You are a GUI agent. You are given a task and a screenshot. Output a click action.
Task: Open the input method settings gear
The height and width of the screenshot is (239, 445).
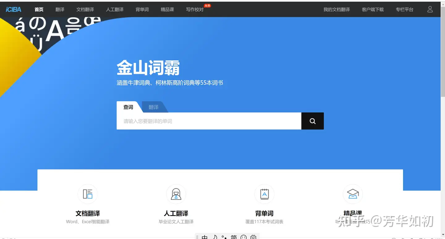click(x=253, y=237)
